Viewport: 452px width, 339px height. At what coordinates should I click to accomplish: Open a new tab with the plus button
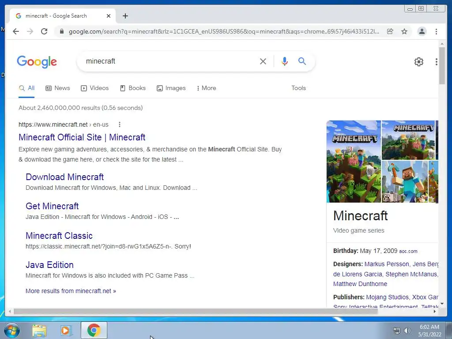point(125,16)
